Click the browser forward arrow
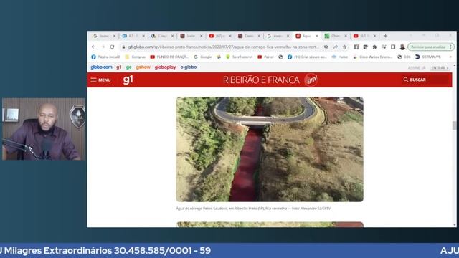The image size is (459, 258). coord(103,47)
